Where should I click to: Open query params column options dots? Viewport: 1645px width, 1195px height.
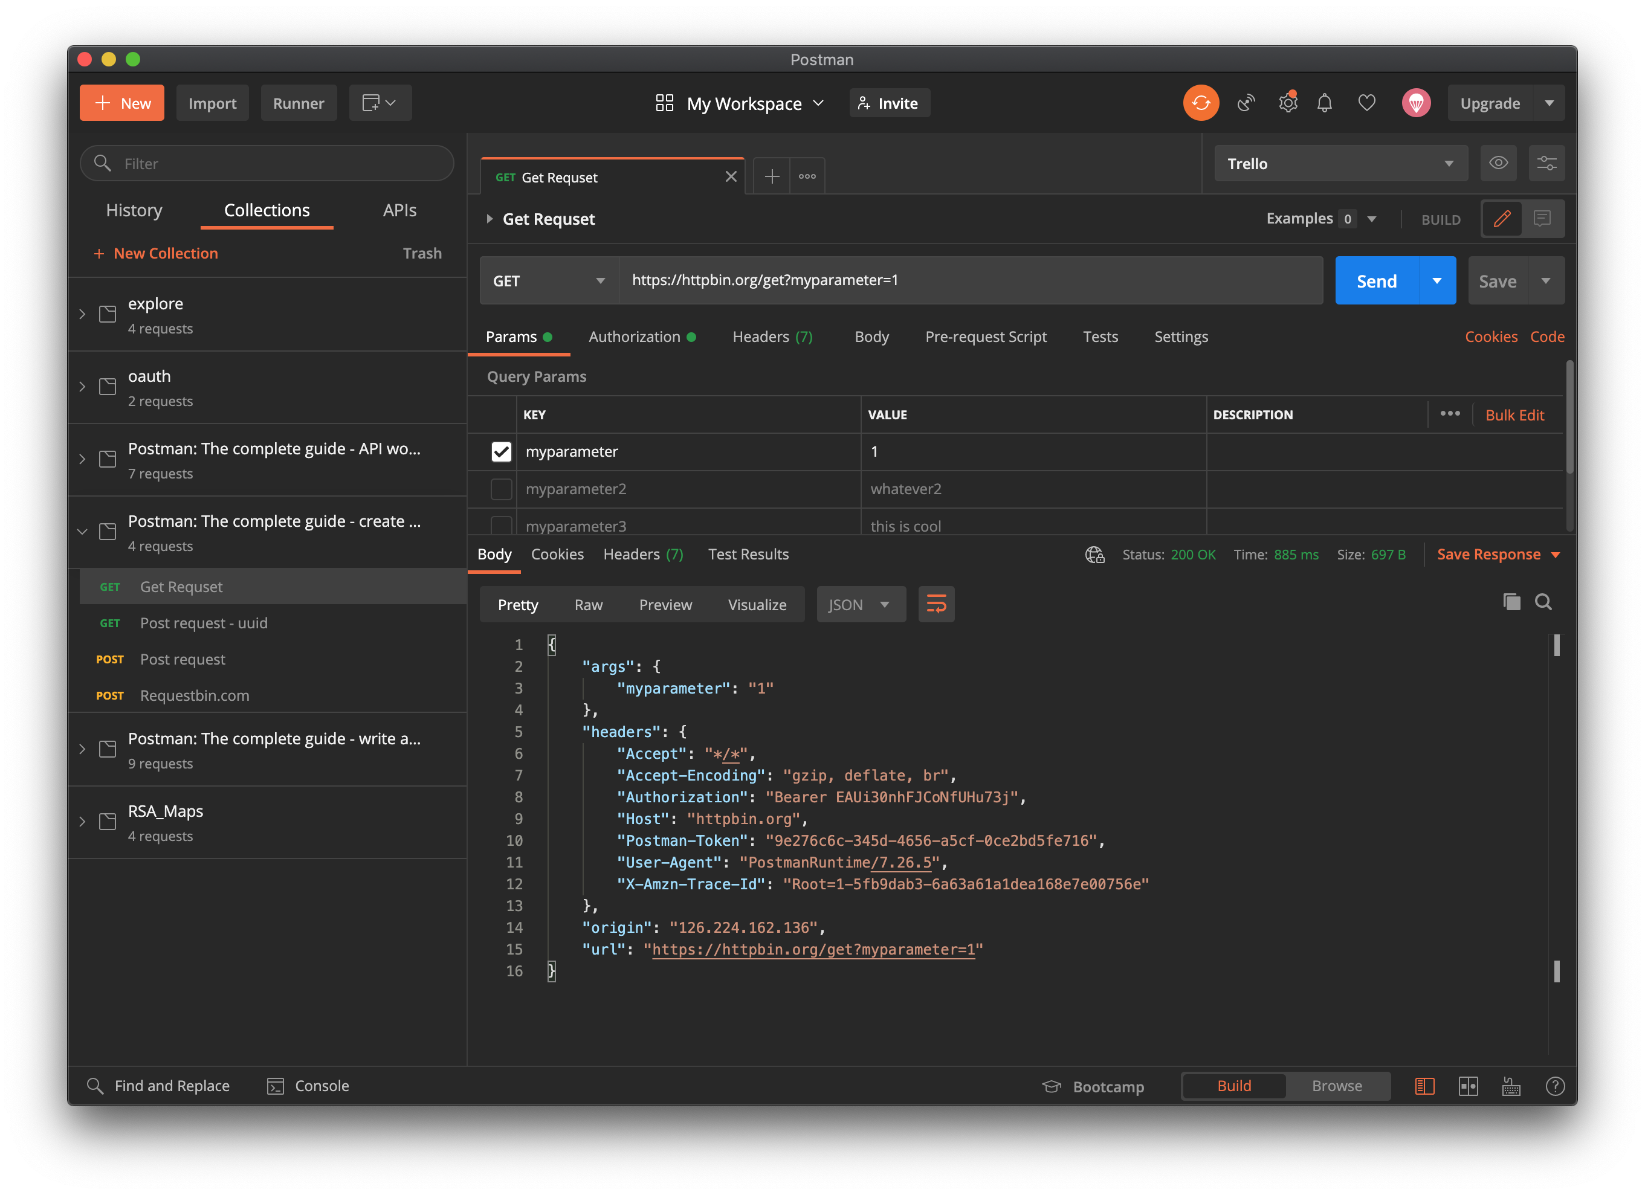[x=1450, y=413]
